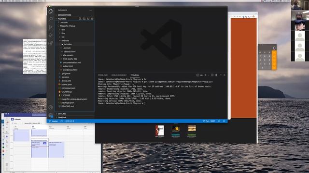The image size is (309, 173).
Task: Switch to the Debug Console tab
Action: (119, 75)
